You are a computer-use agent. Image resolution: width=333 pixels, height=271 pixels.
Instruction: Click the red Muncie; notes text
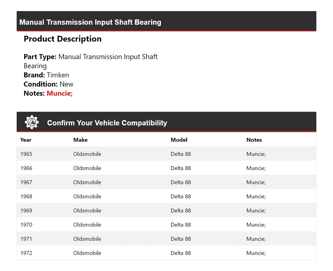[59, 93]
